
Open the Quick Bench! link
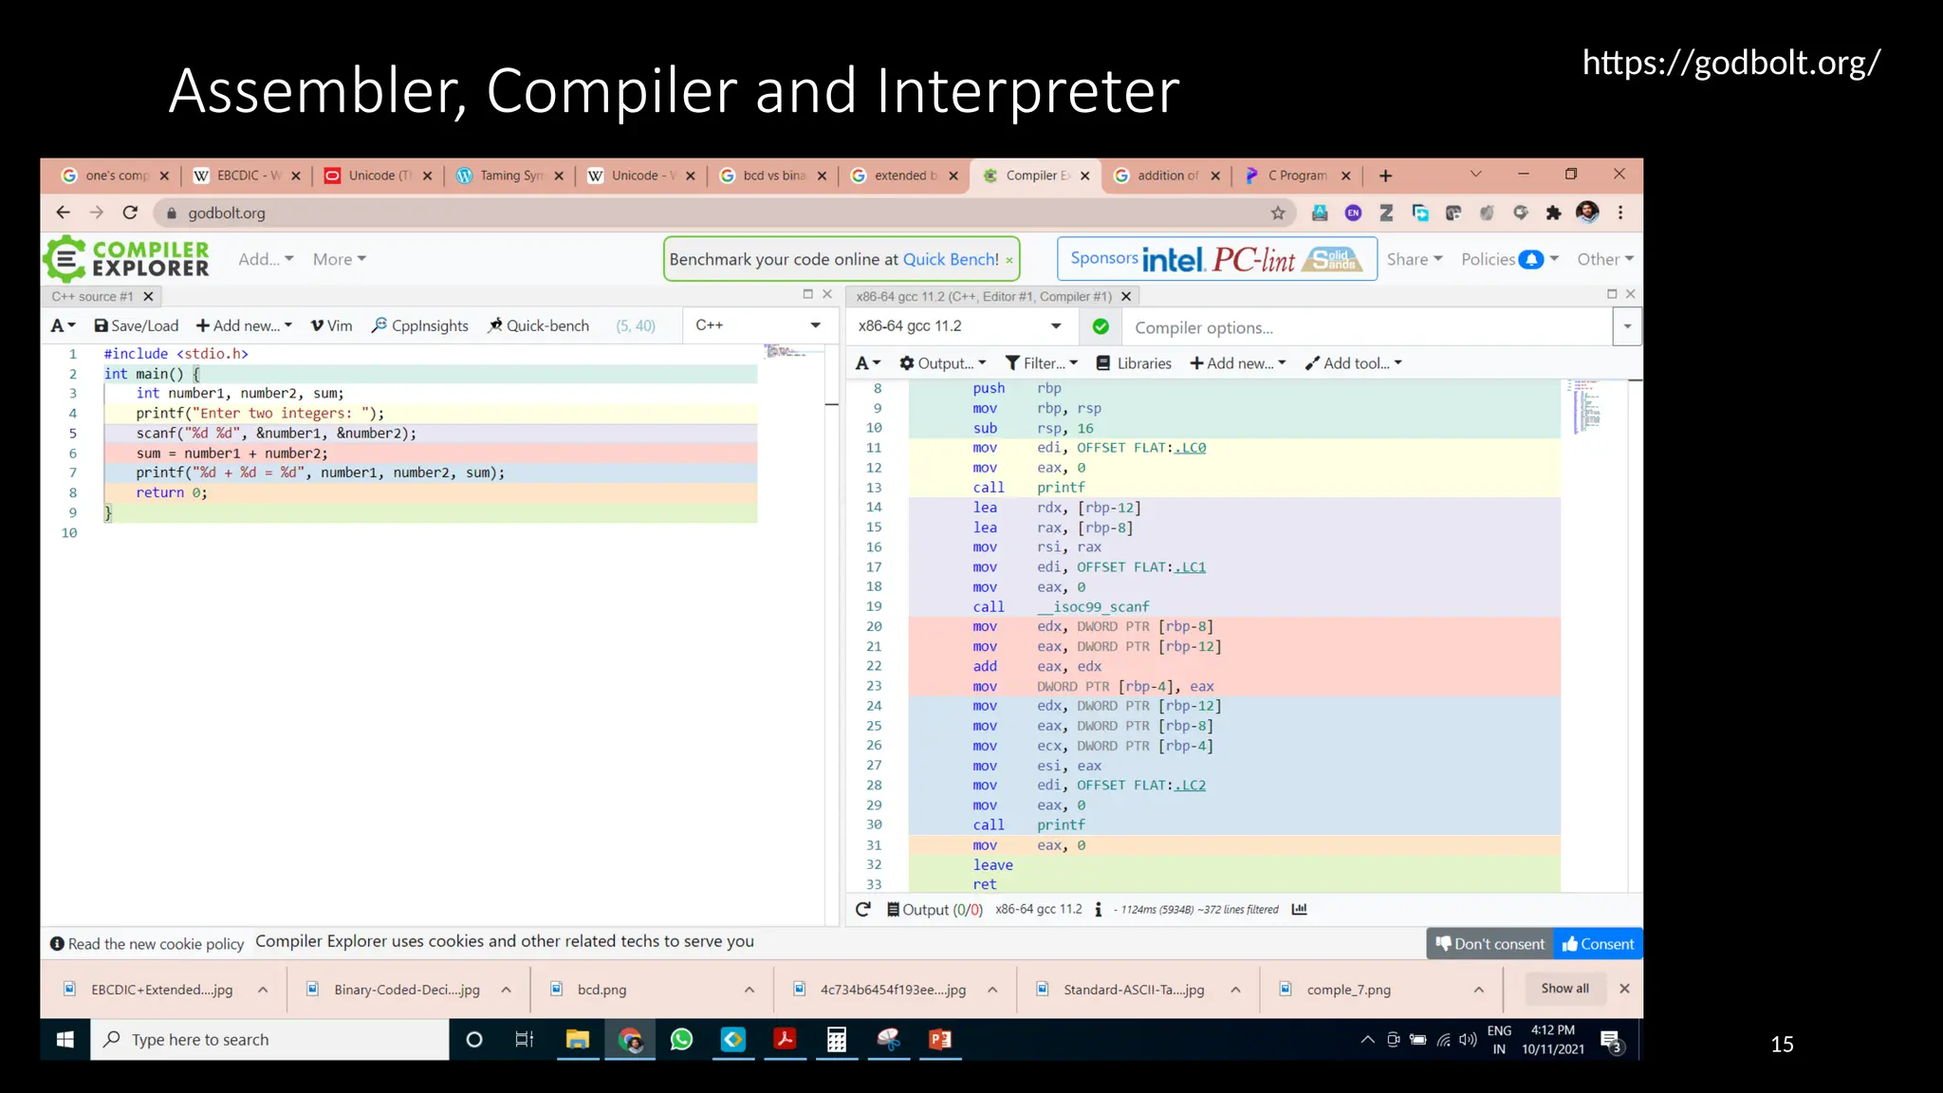pyautogui.click(x=950, y=259)
